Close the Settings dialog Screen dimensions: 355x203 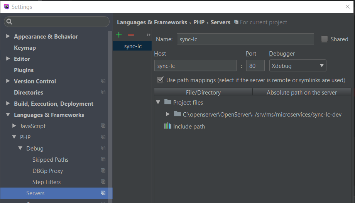coord(348,7)
